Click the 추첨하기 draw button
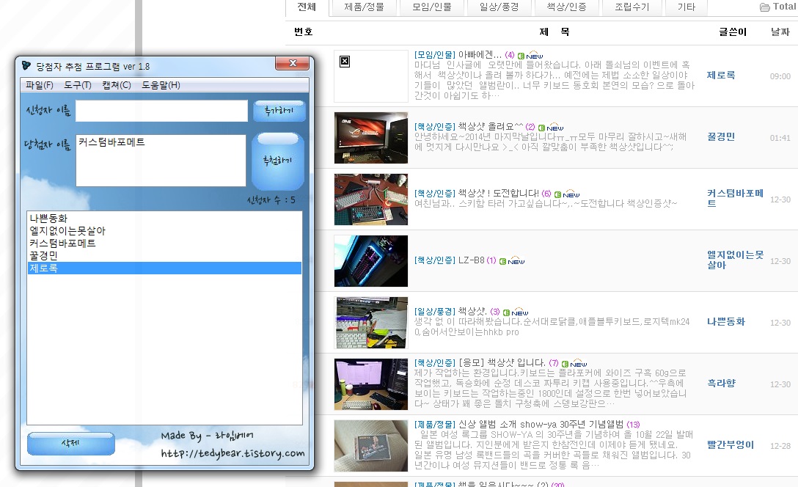798x487 pixels. (278, 161)
